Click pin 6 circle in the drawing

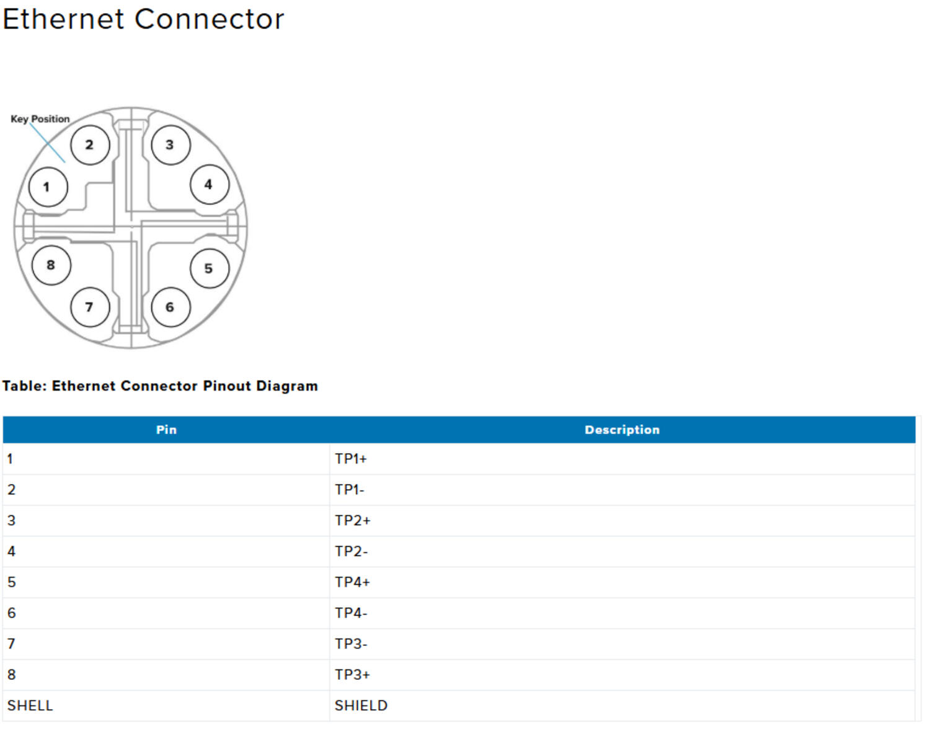tap(169, 306)
